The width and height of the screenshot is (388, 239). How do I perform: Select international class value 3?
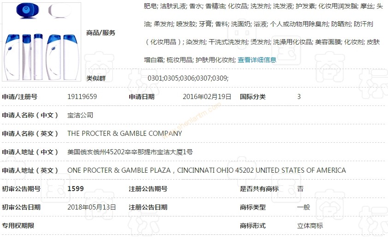click(299, 97)
